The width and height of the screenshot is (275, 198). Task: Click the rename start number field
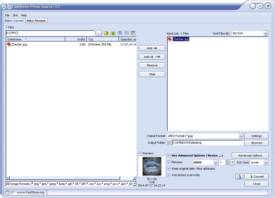tap(222, 162)
